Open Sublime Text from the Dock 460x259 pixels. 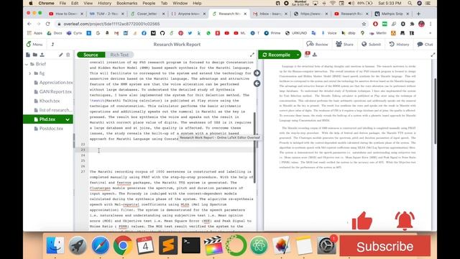tap(168, 245)
